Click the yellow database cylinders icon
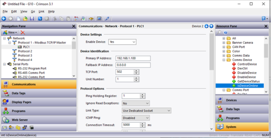 click(18, 128)
